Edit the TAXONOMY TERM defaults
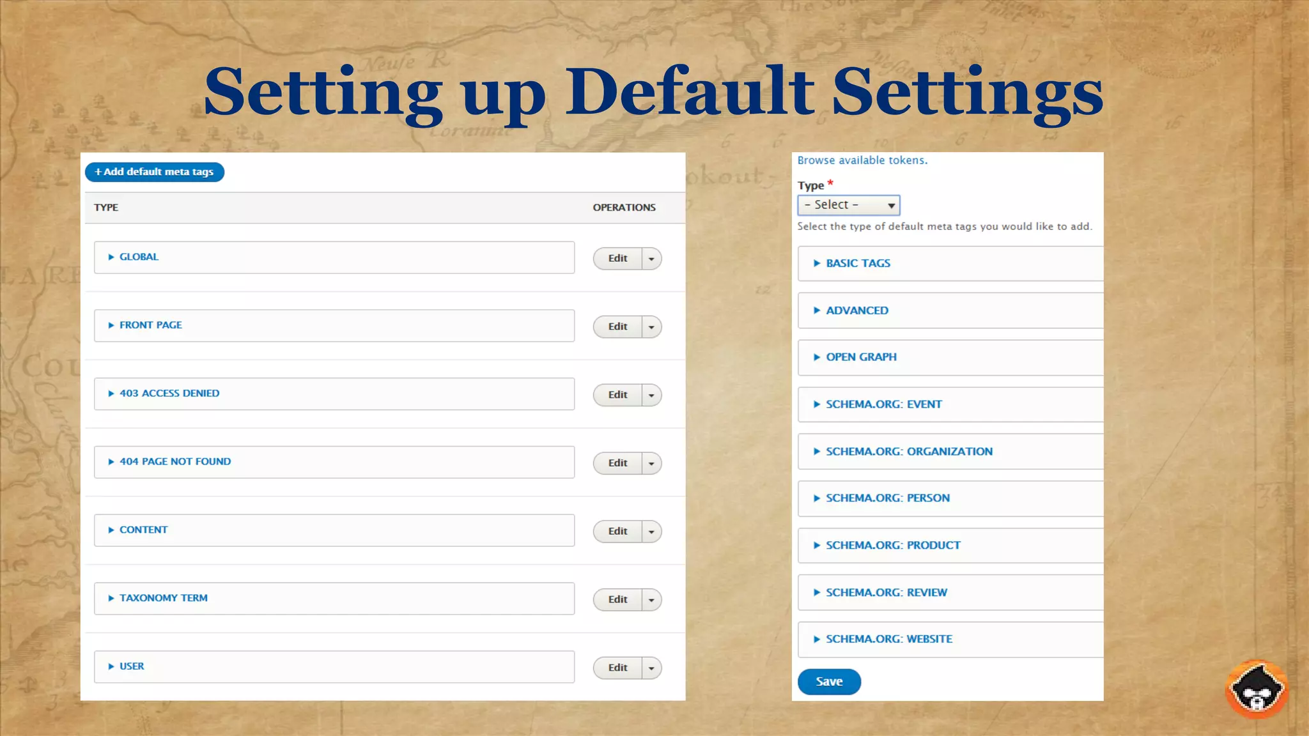Image resolution: width=1309 pixels, height=736 pixels. (617, 599)
